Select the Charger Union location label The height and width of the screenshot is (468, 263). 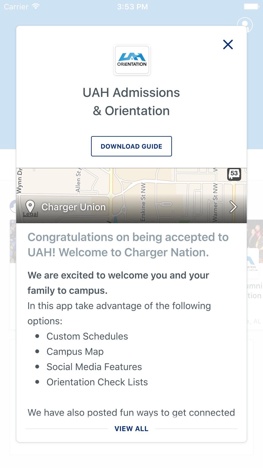(x=73, y=207)
